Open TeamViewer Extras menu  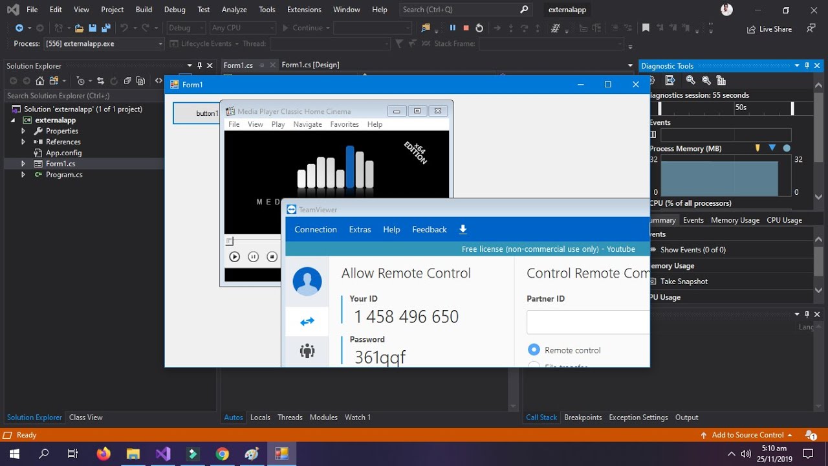point(360,229)
